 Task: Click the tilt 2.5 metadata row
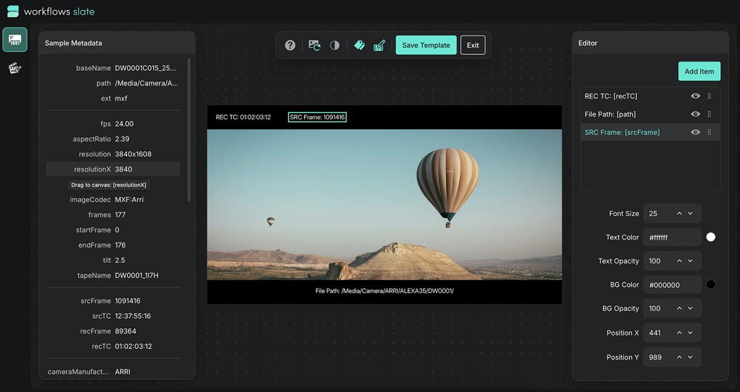(x=113, y=260)
